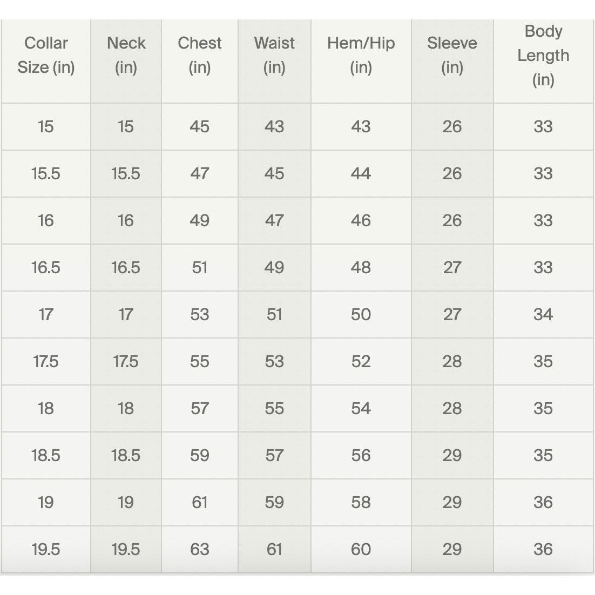Select waist measurement 57 in the 18.5 row
The width and height of the screenshot is (595, 595).
click(x=274, y=455)
